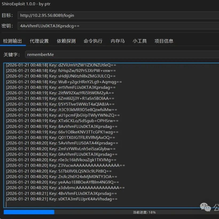Viewport: 219px width, 219px height.
Task: Click the ShiroExploit 1.0.0 title text
Action: 26,4
